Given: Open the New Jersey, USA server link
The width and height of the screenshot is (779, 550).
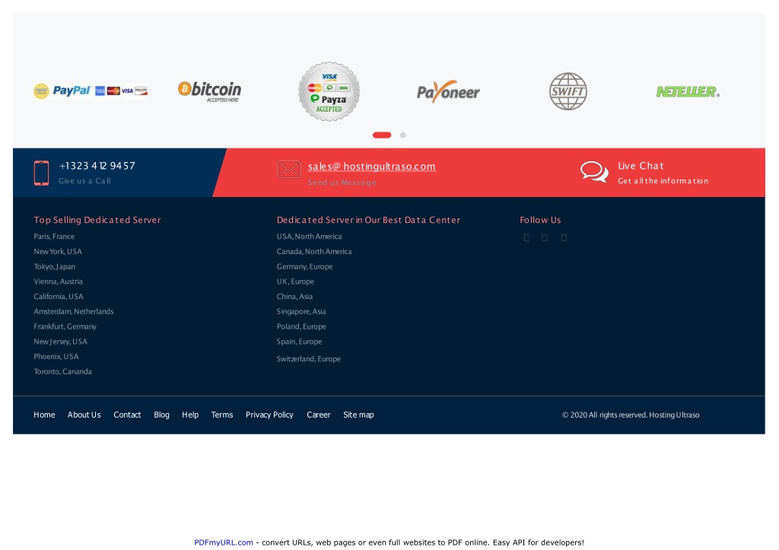Looking at the screenshot, I should 61,342.
